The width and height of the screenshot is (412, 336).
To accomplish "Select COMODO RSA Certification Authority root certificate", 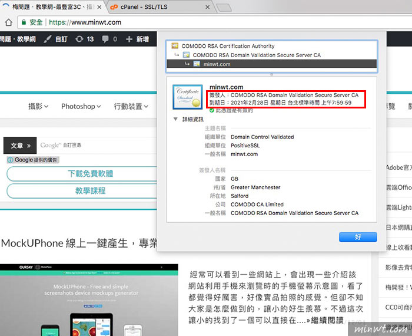I will [271, 46].
